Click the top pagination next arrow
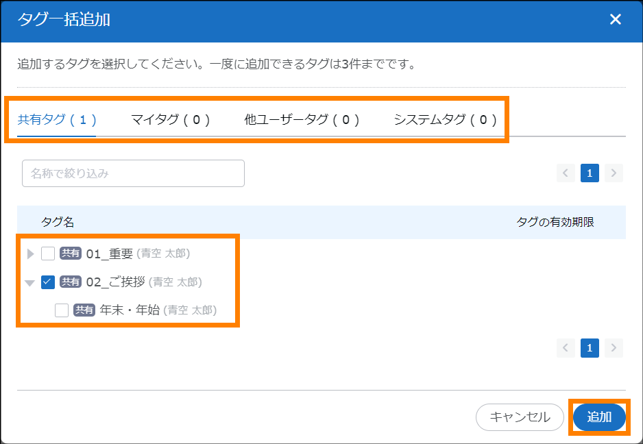 [614, 173]
